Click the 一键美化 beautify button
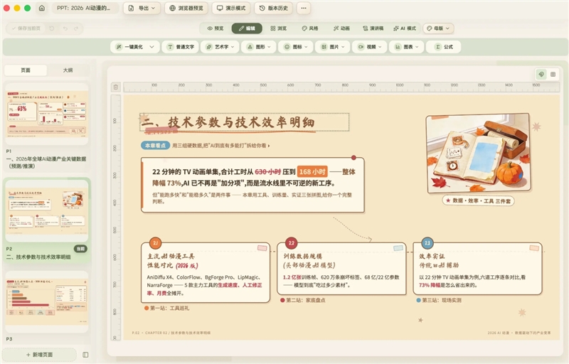Screen dimensions: 569x364 (130, 47)
